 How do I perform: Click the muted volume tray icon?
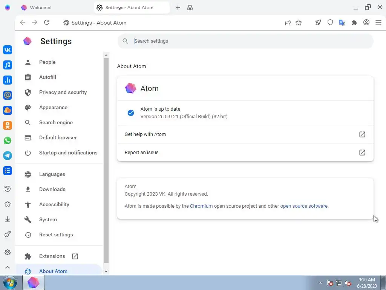point(348,283)
